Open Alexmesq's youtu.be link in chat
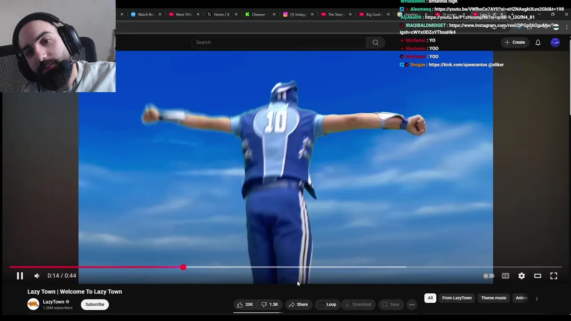This screenshot has width=571, height=321. click(x=499, y=9)
